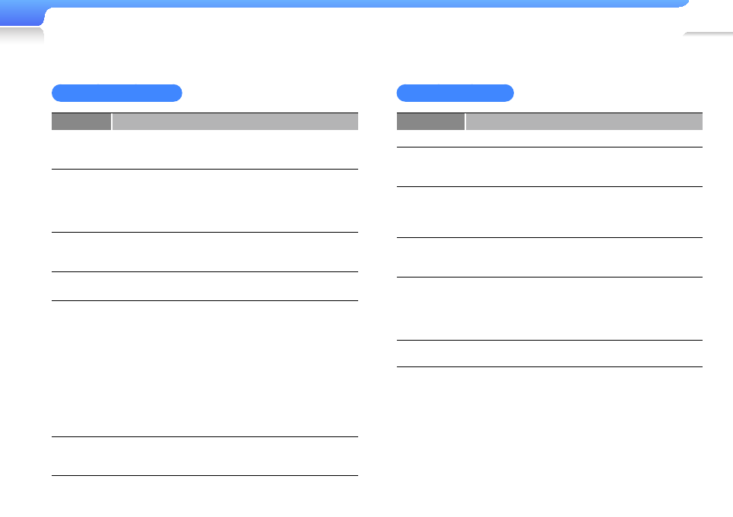Select the dark gray header cell of left table
This screenshot has width=733, height=517.
coord(81,122)
